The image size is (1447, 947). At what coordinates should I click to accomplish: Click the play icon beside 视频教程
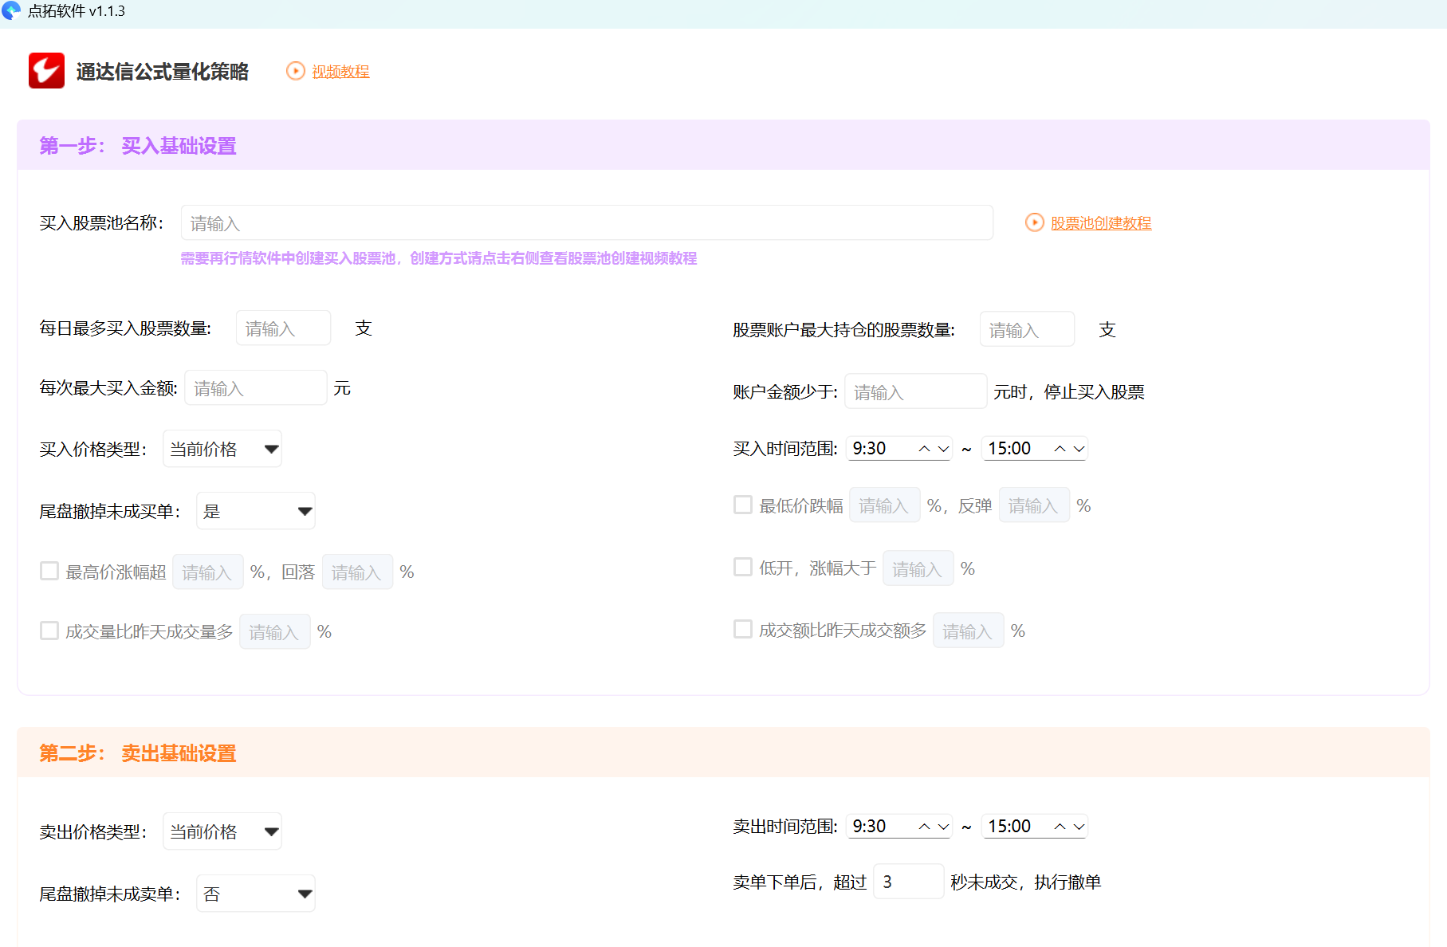click(x=296, y=71)
